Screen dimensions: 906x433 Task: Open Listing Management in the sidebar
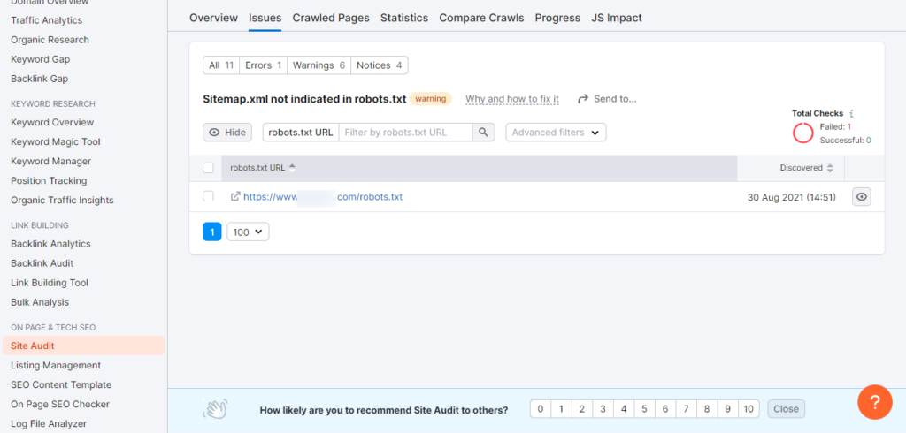pyautogui.click(x=56, y=365)
